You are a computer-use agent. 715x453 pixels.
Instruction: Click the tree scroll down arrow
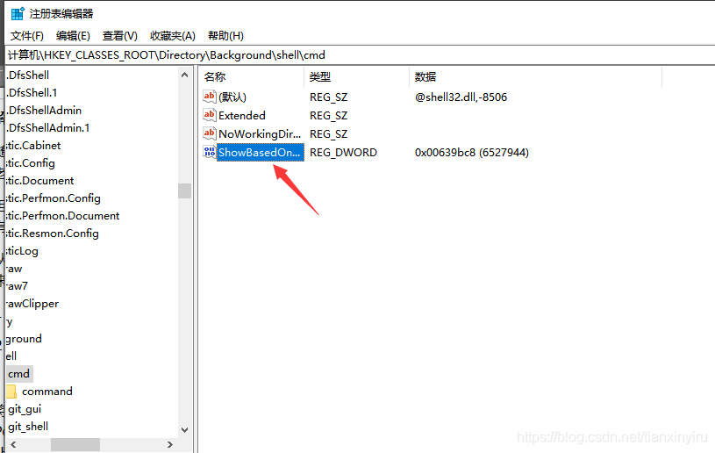[185, 429]
